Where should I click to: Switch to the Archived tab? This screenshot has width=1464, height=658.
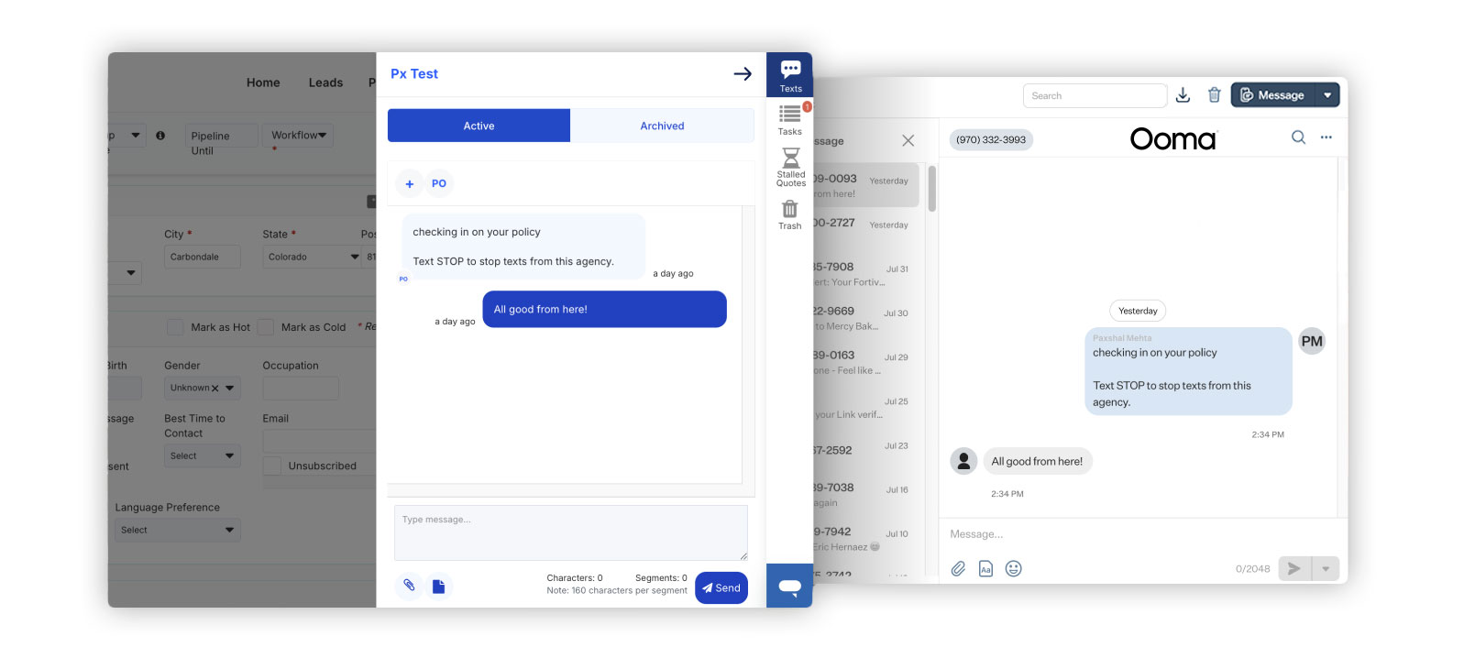click(662, 126)
